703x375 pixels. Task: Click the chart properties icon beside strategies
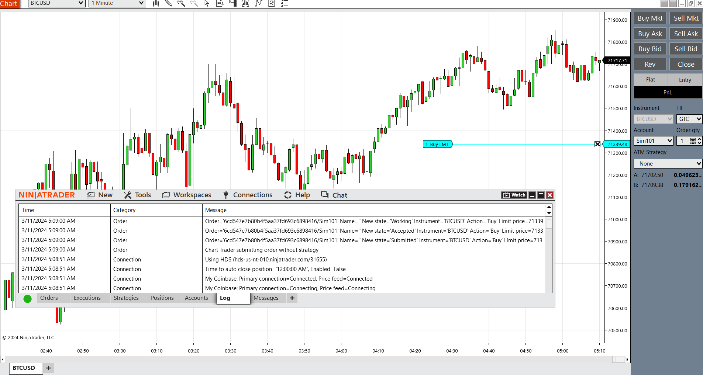click(272, 3)
